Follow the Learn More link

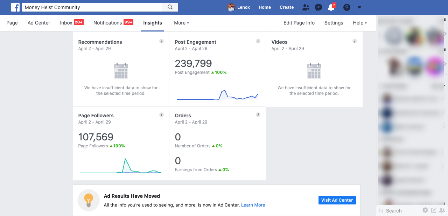pos(253,205)
